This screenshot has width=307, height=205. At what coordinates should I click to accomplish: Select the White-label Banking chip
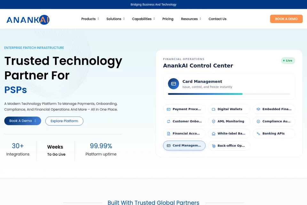[229, 134]
